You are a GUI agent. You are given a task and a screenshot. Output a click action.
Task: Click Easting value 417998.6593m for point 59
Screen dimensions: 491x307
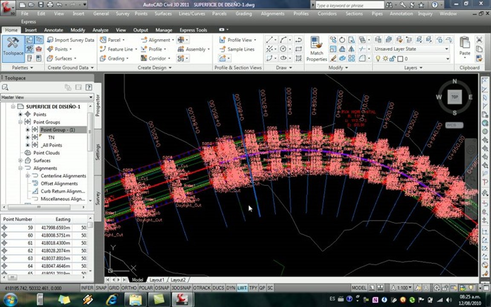[x=56, y=227]
